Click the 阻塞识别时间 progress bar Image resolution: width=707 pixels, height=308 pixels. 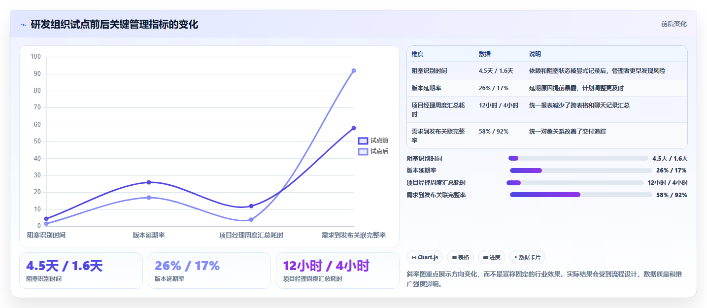(578, 158)
